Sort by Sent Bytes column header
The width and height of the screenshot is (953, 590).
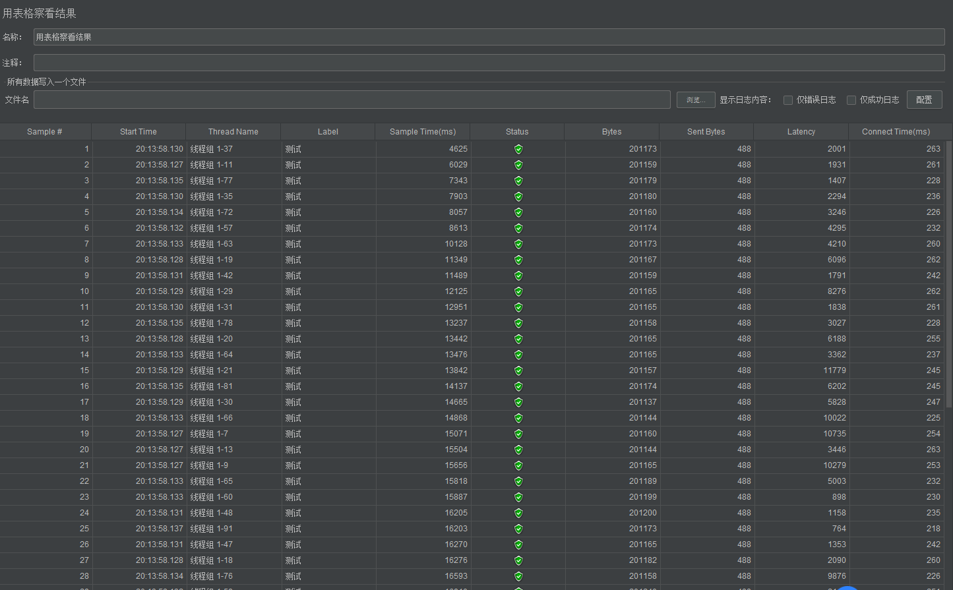706,132
